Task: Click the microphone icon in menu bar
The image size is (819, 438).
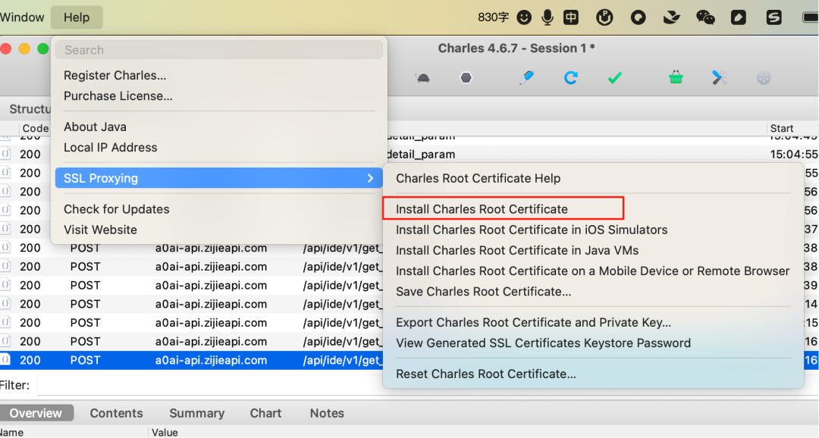Action: click(x=548, y=17)
